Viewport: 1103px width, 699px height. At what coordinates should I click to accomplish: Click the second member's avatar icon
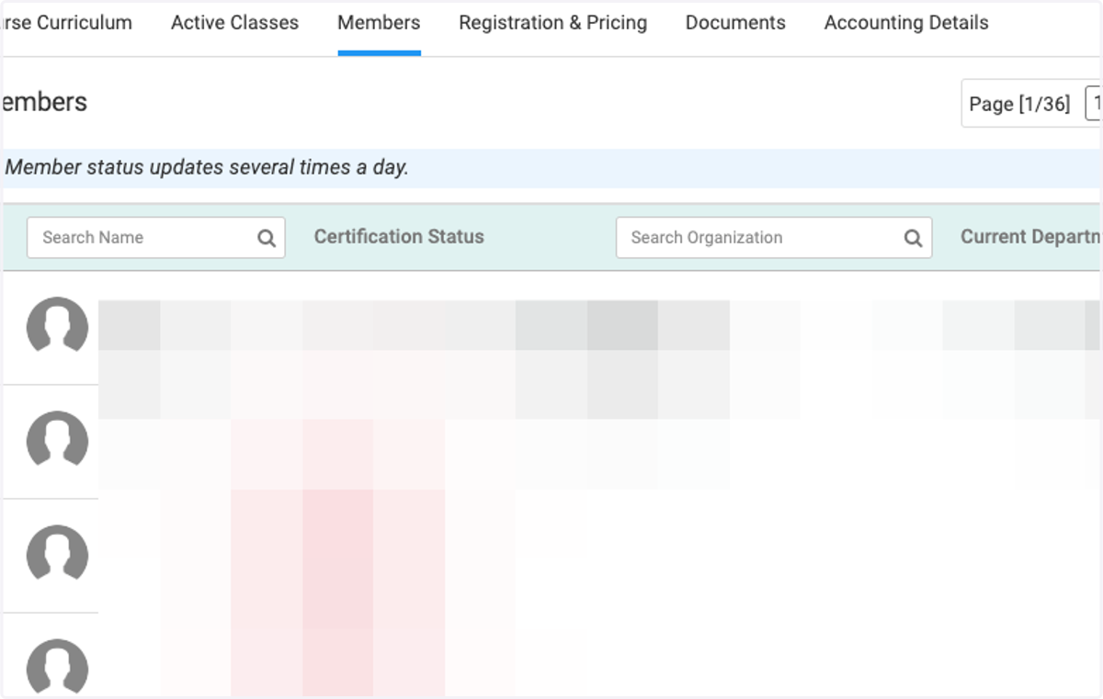point(57,441)
